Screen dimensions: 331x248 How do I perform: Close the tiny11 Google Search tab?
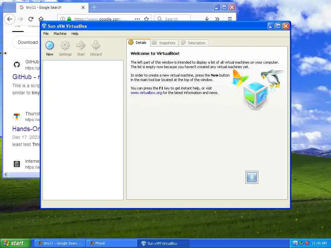tap(83, 7)
